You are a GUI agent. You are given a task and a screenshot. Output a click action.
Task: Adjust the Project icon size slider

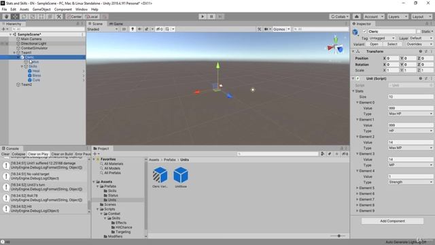pyautogui.click(x=338, y=236)
